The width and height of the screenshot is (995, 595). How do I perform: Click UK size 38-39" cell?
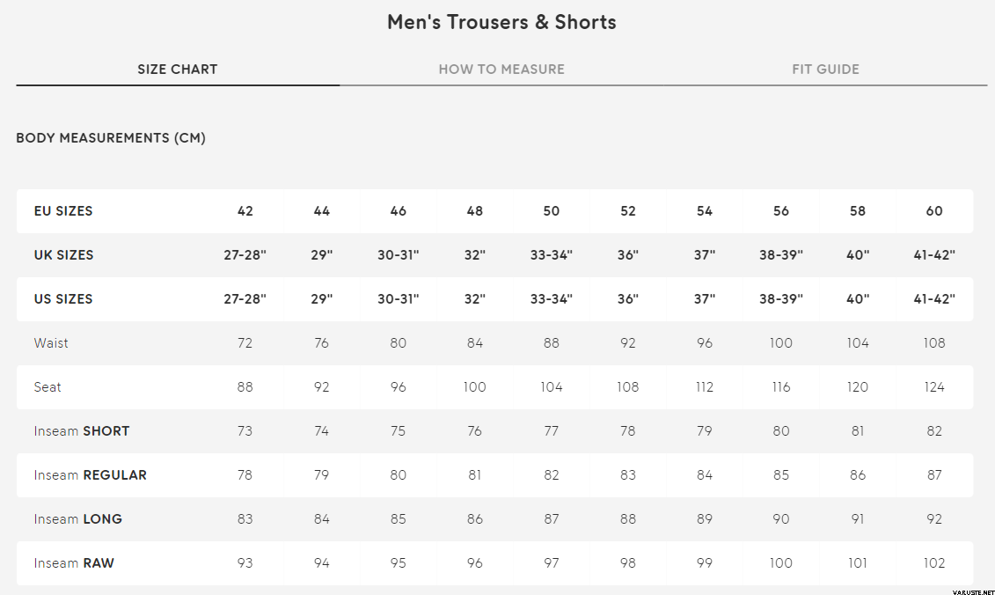click(x=781, y=255)
